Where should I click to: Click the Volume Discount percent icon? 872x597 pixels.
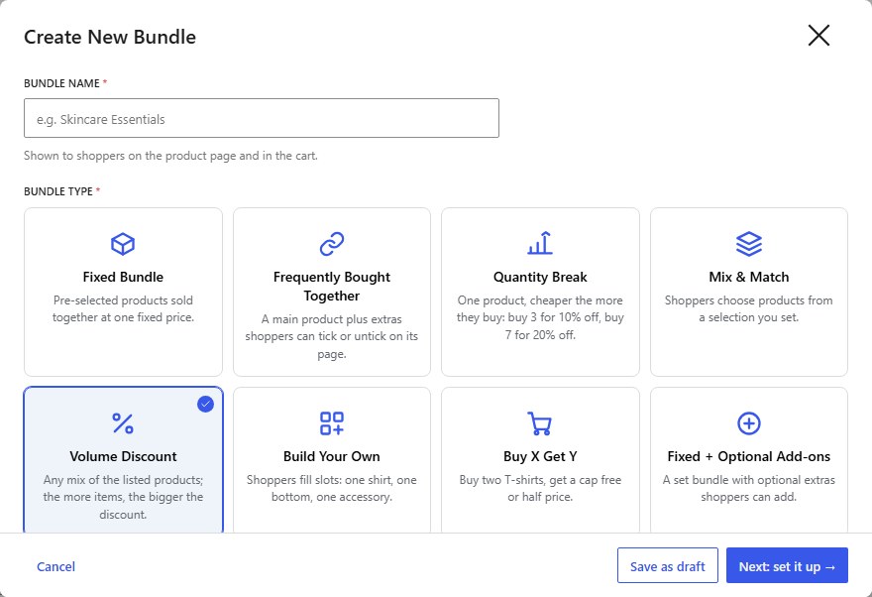click(x=123, y=423)
